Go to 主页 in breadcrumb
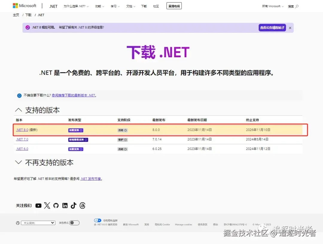Viewport: 323px width, 244px height. 16,15
